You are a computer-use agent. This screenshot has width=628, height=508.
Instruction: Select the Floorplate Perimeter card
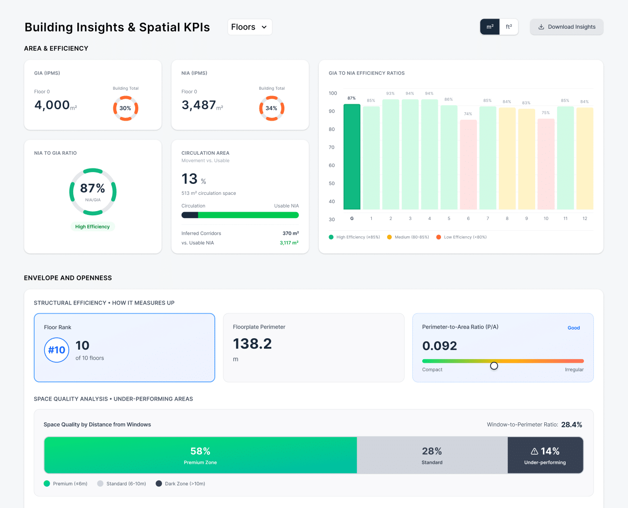pos(314,348)
